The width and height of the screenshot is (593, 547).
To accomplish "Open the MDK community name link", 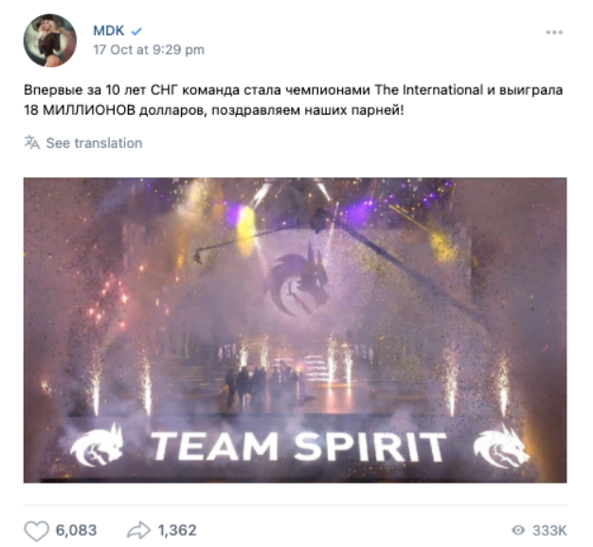I will point(109,30).
